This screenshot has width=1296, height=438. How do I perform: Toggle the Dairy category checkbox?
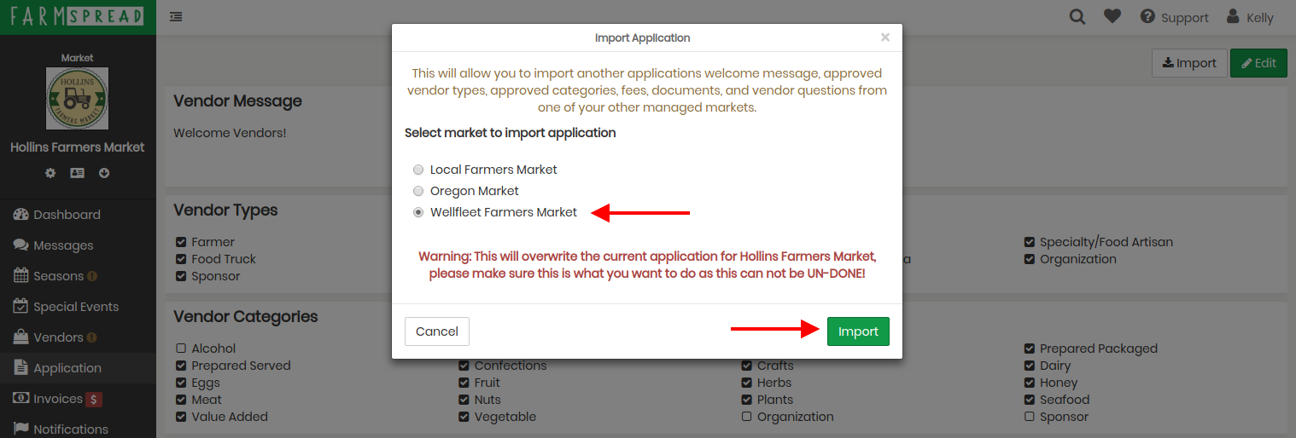1030,366
